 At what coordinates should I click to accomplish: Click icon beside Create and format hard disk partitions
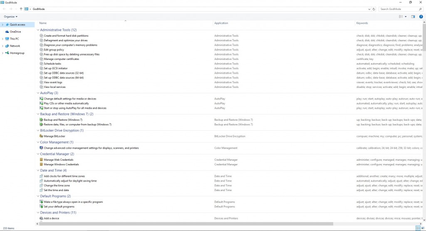coord(41,36)
